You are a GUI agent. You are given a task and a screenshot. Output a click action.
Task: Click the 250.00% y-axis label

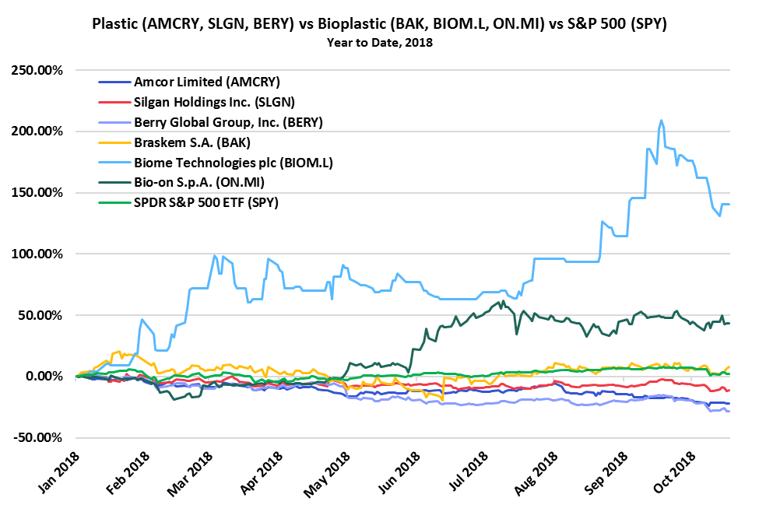pos(37,71)
